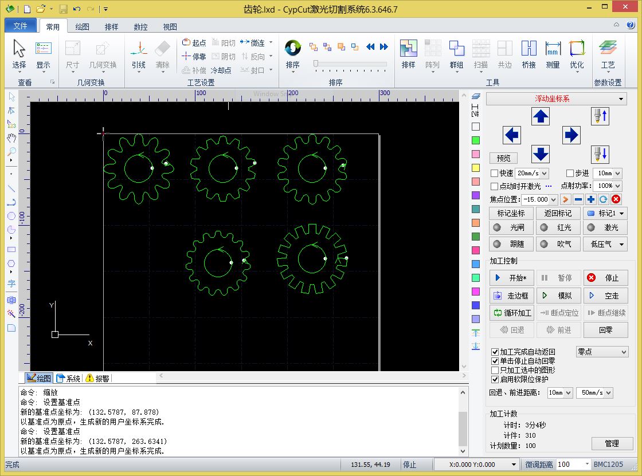Select the pan hand tool

pyautogui.click(x=11, y=138)
